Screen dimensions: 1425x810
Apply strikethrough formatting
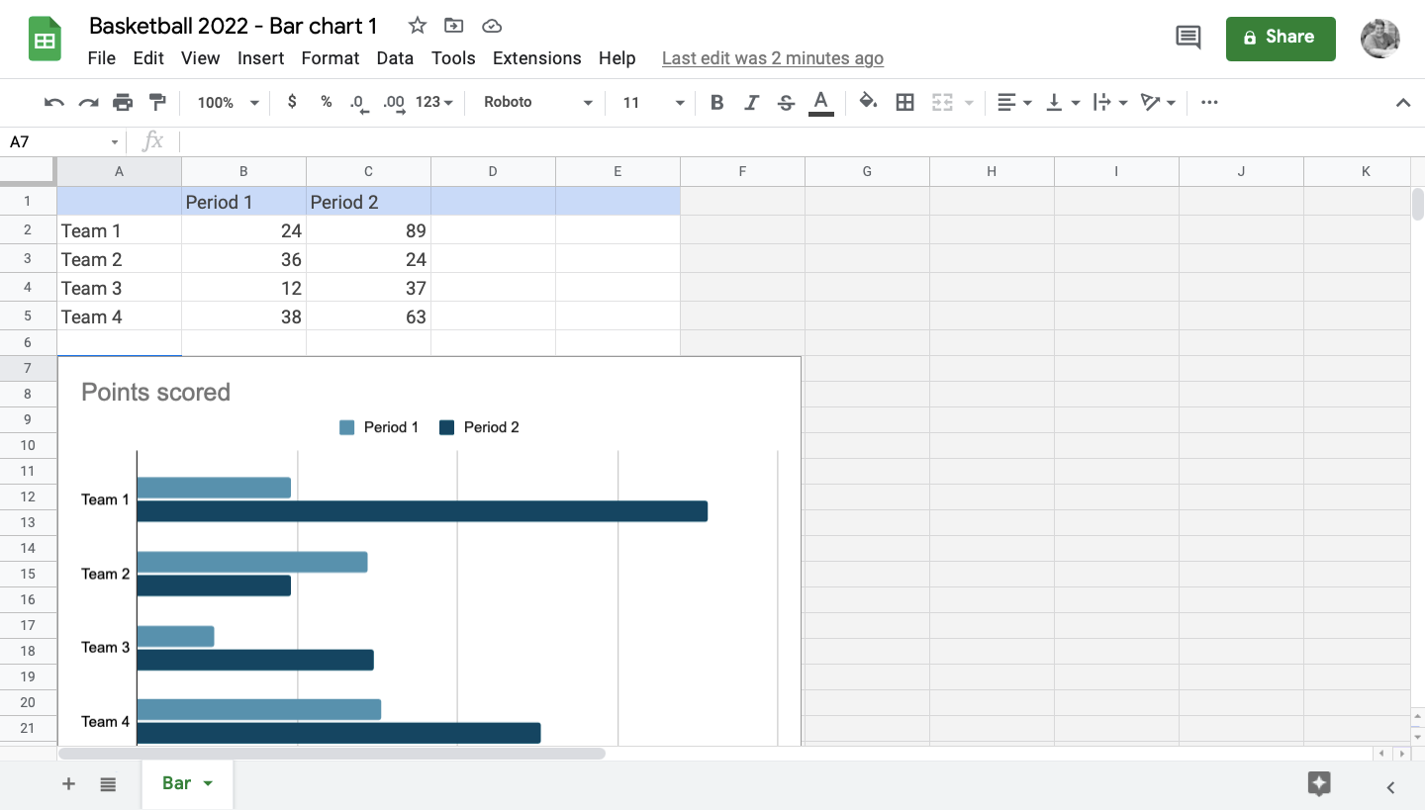tap(786, 102)
